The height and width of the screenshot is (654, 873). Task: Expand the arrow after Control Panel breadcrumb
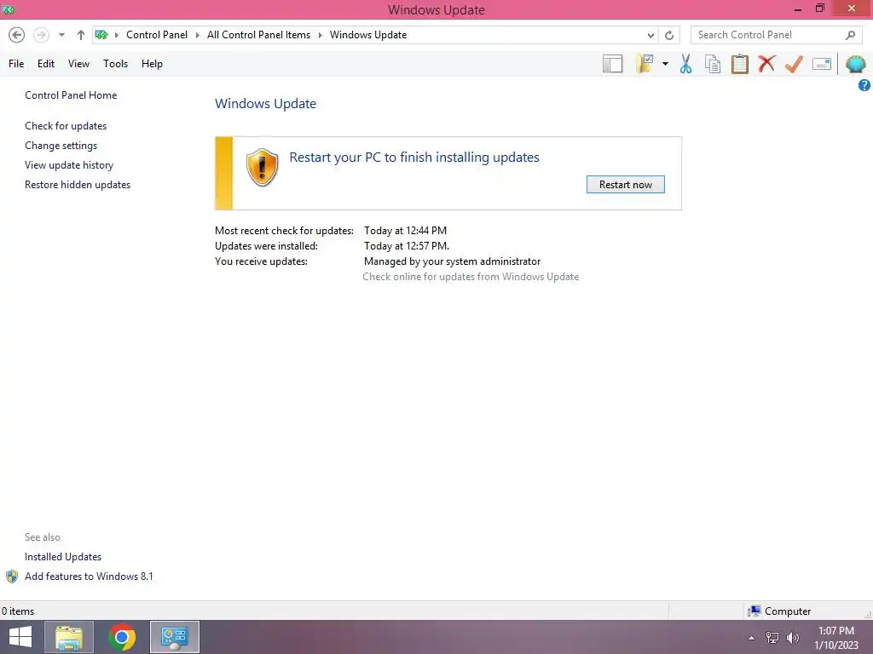[x=197, y=35]
